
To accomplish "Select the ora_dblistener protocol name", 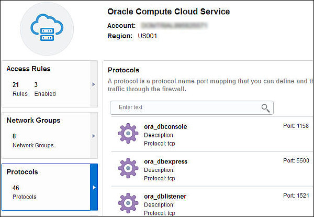I will (x=165, y=197).
